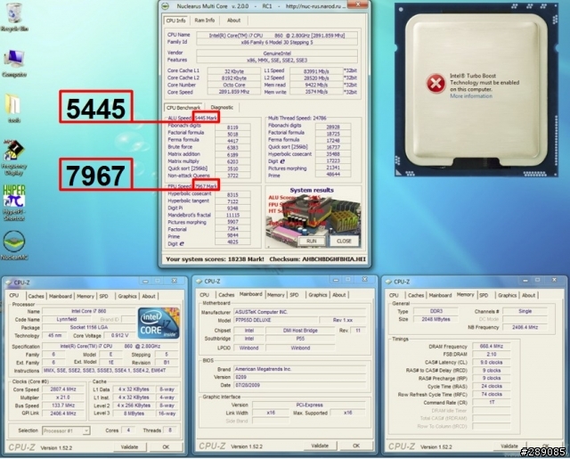Click DRAM Frequency 668.4 MHz value
The image size is (570, 459).
[491, 346]
